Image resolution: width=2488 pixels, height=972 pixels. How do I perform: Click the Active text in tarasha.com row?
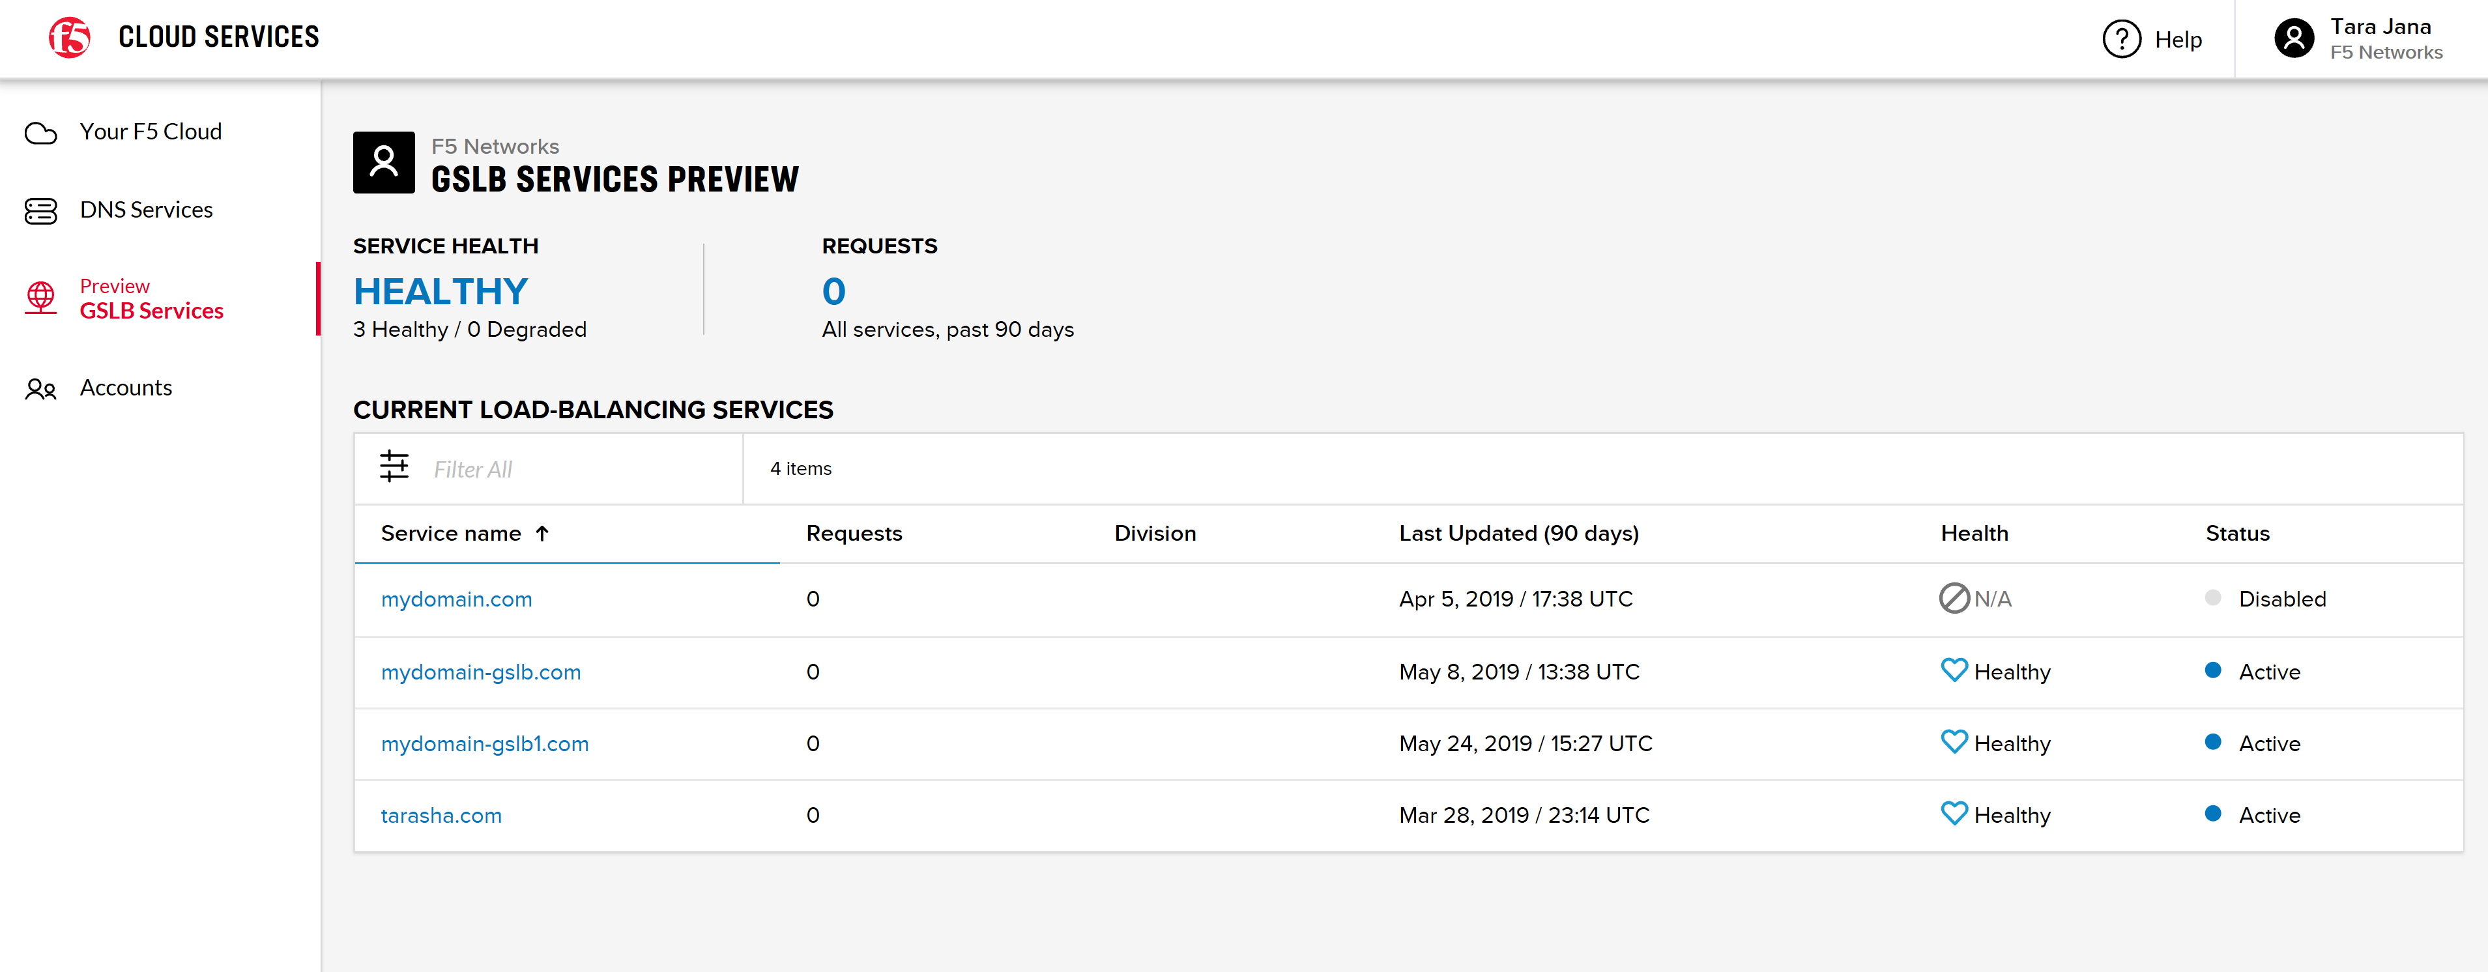tap(2269, 816)
